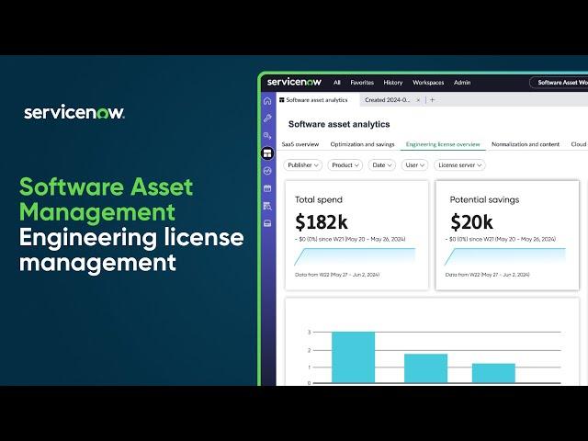
Task: Add a new tab with plus icon
Action: pyautogui.click(x=433, y=100)
